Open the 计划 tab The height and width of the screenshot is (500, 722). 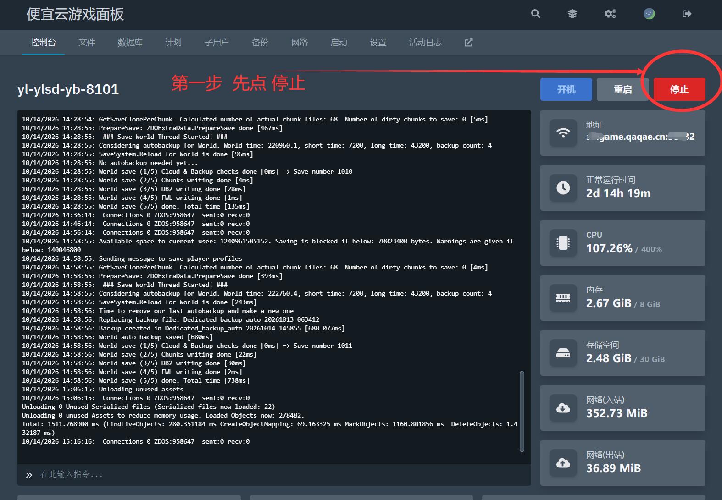coord(173,43)
